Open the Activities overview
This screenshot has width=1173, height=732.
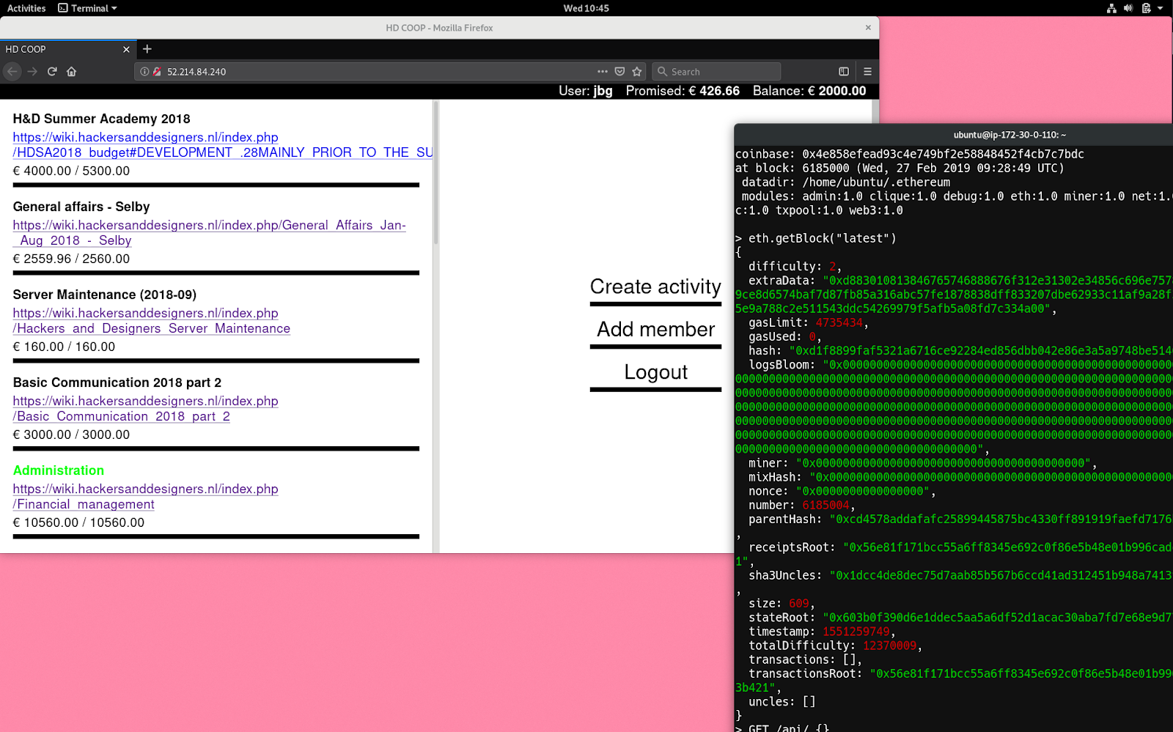26,8
